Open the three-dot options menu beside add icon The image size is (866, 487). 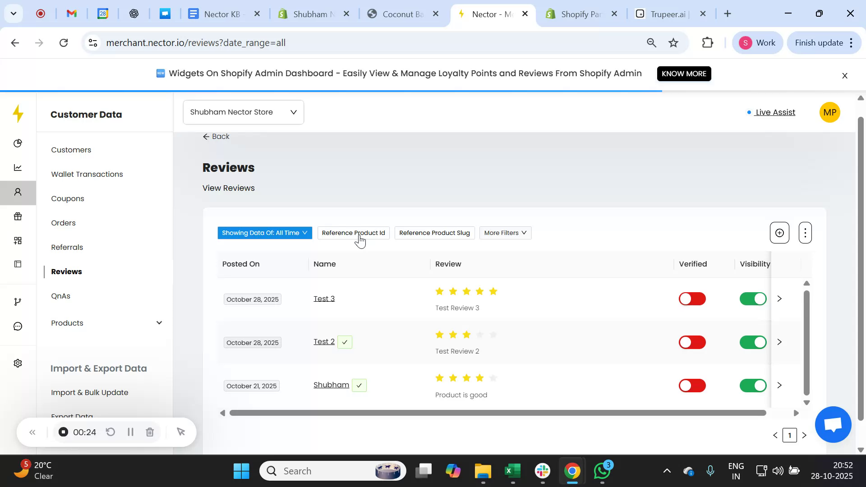tap(805, 233)
